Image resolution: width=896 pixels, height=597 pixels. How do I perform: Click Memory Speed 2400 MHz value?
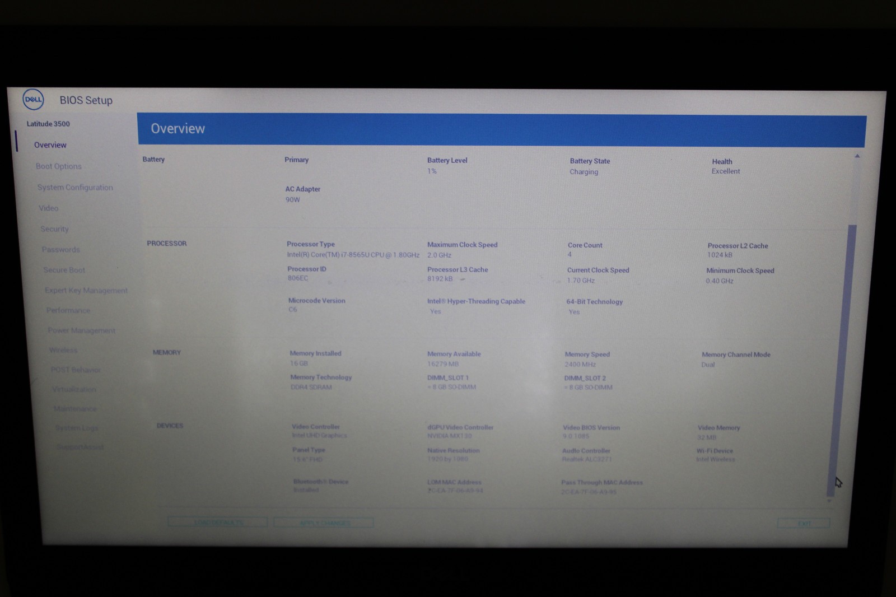(580, 365)
